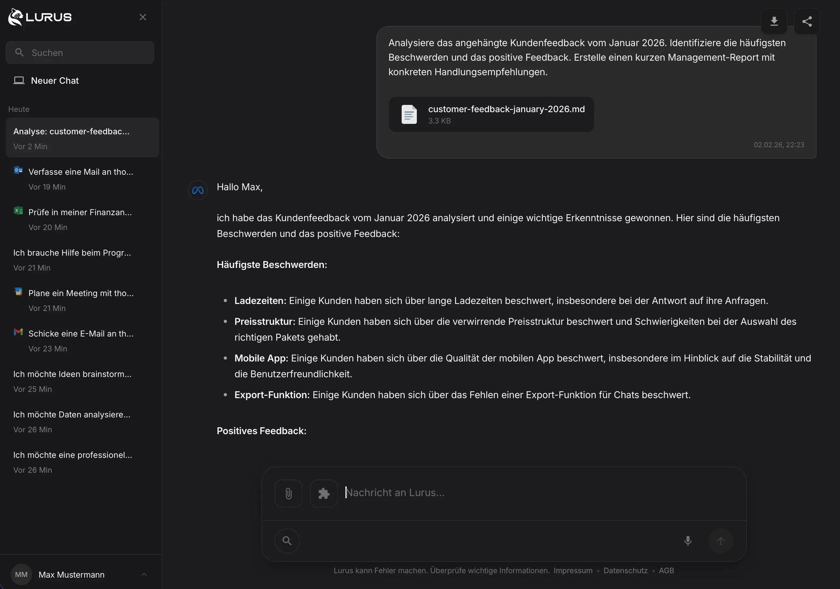Open attached customer-feedback-january-2026.md file
The width and height of the screenshot is (840, 589).
(x=491, y=114)
